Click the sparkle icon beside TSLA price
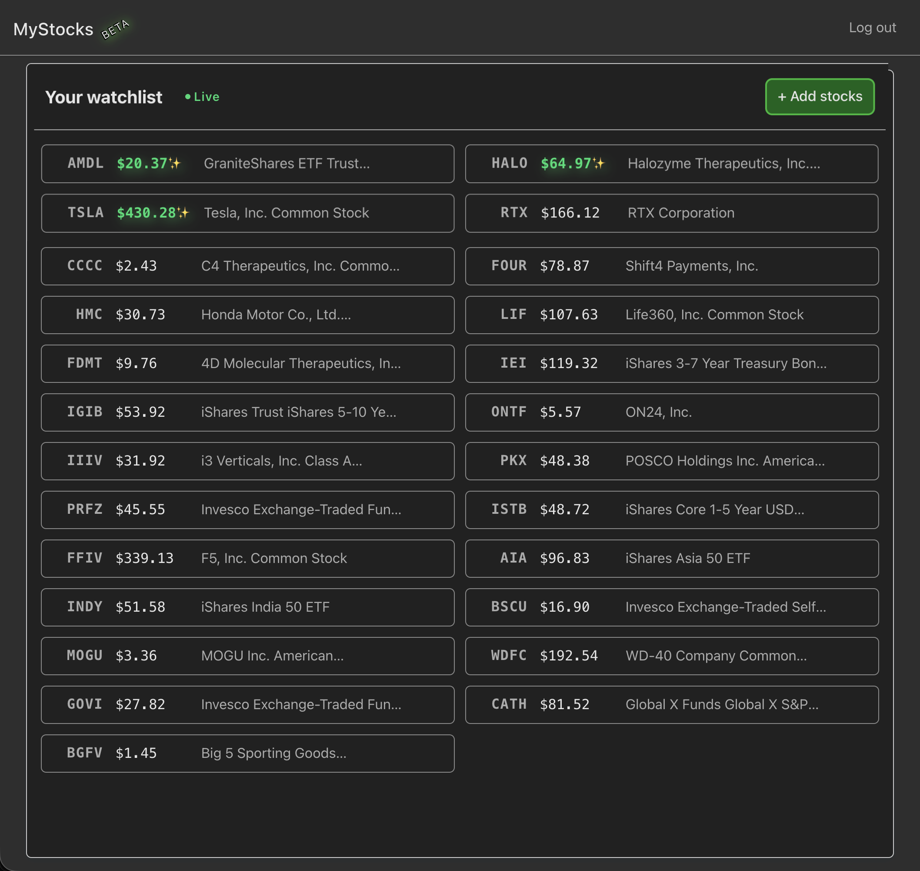The height and width of the screenshot is (871, 920). 183,213
